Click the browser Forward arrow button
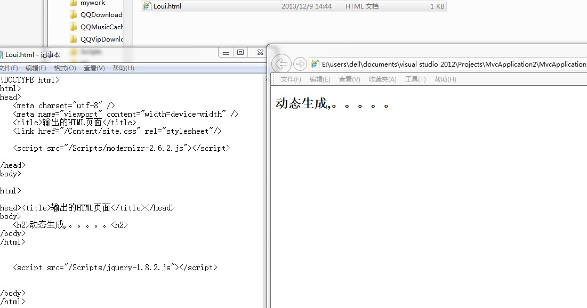587x308 pixels. pyautogui.click(x=300, y=64)
